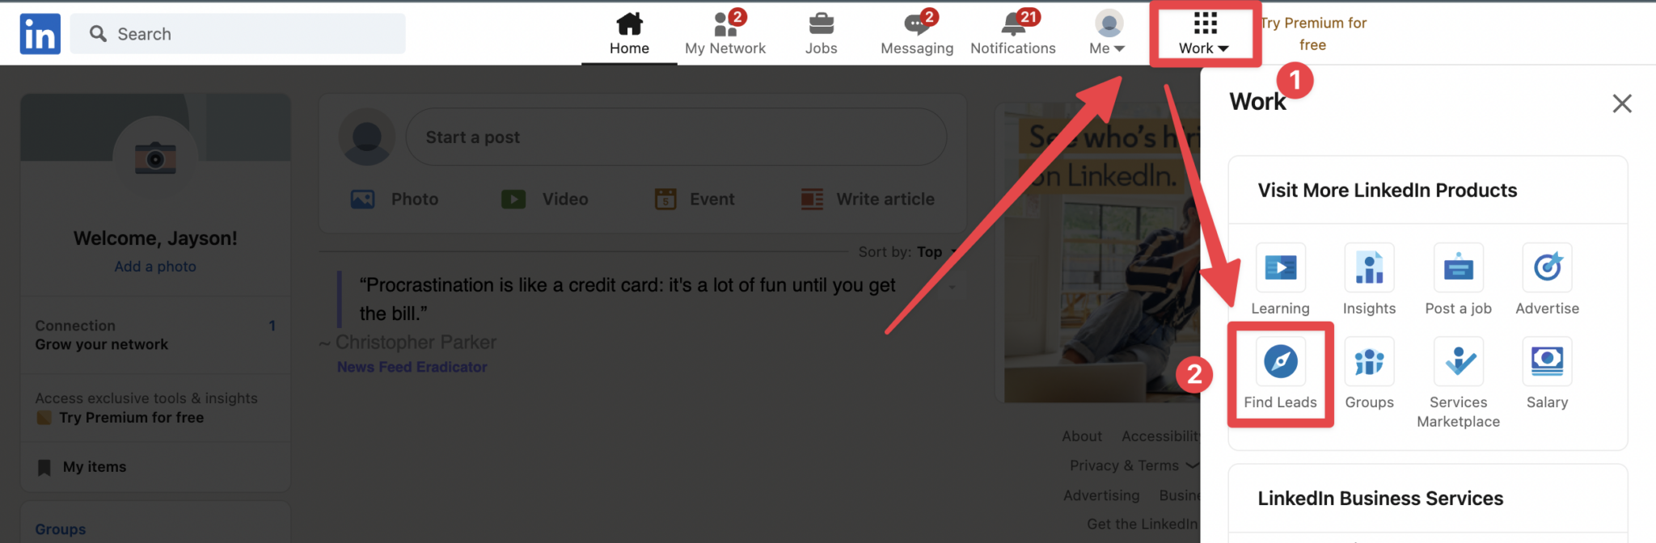The width and height of the screenshot is (1656, 543).
Task: Open the Jobs tab
Action: pyautogui.click(x=822, y=34)
